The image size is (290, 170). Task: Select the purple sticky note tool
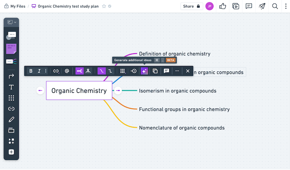click(x=11, y=48)
